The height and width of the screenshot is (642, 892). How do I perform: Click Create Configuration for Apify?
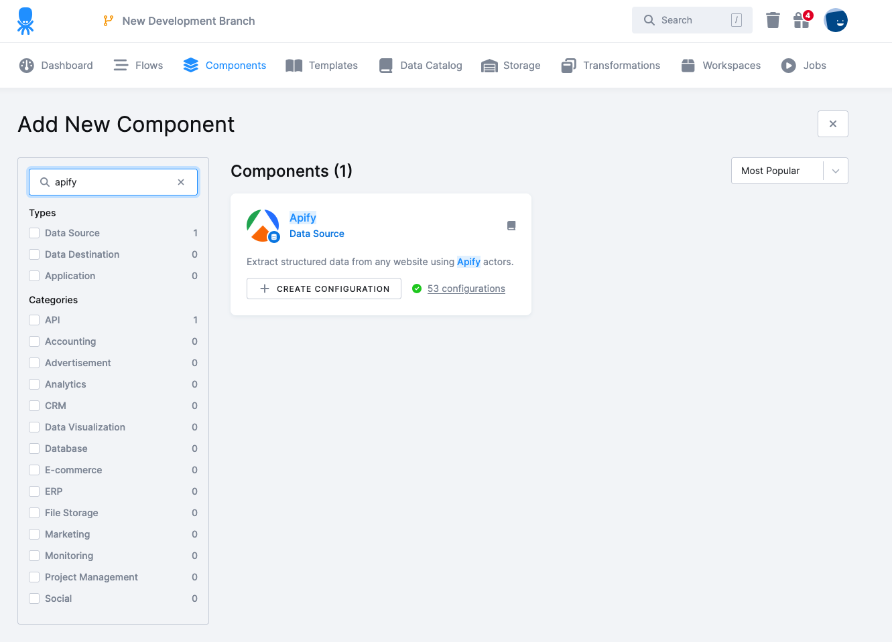324,289
